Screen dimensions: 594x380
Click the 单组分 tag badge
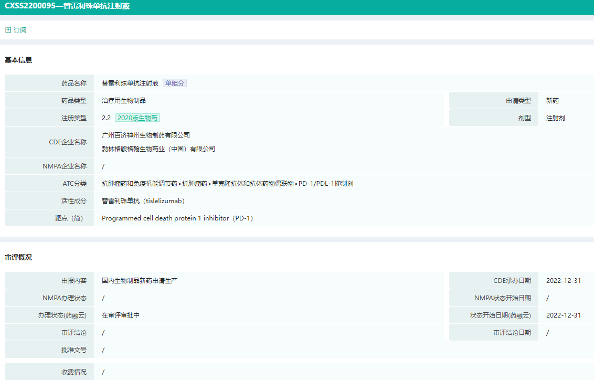[175, 83]
